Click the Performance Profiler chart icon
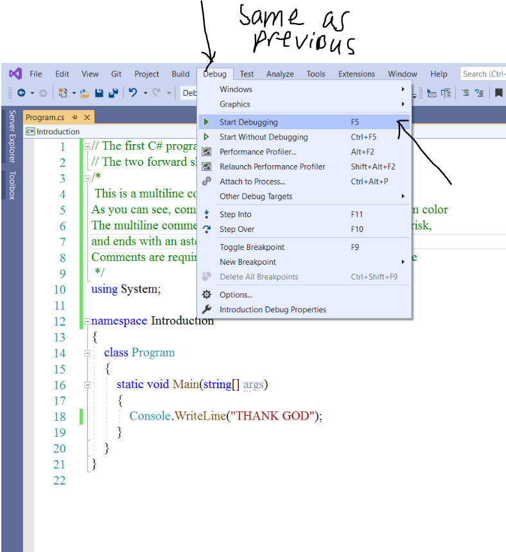This screenshot has width=506, height=552. point(207,152)
